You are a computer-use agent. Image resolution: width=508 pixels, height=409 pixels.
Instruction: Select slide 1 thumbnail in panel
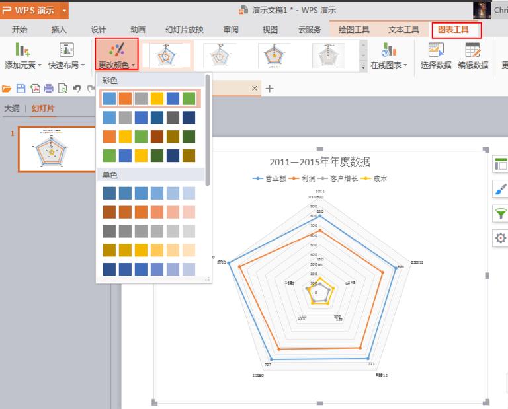click(57, 149)
